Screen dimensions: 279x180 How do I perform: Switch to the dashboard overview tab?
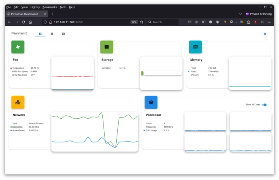pos(40,34)
